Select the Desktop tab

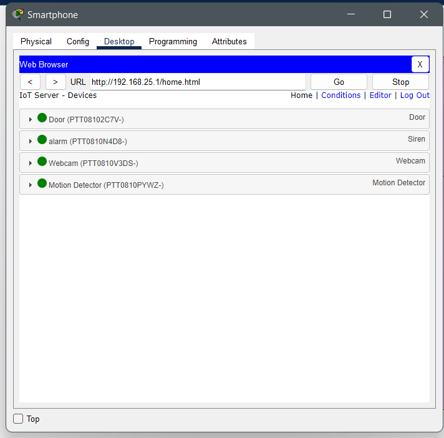click(119, 41)
